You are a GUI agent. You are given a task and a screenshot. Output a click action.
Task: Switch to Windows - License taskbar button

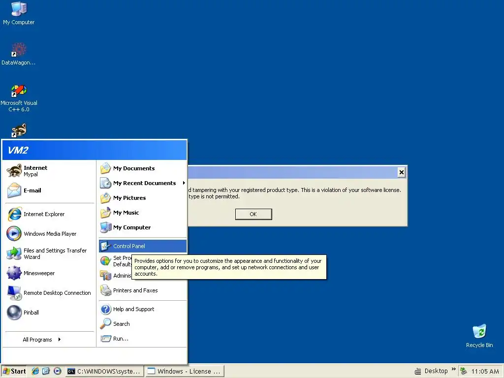tap(185, 371)
